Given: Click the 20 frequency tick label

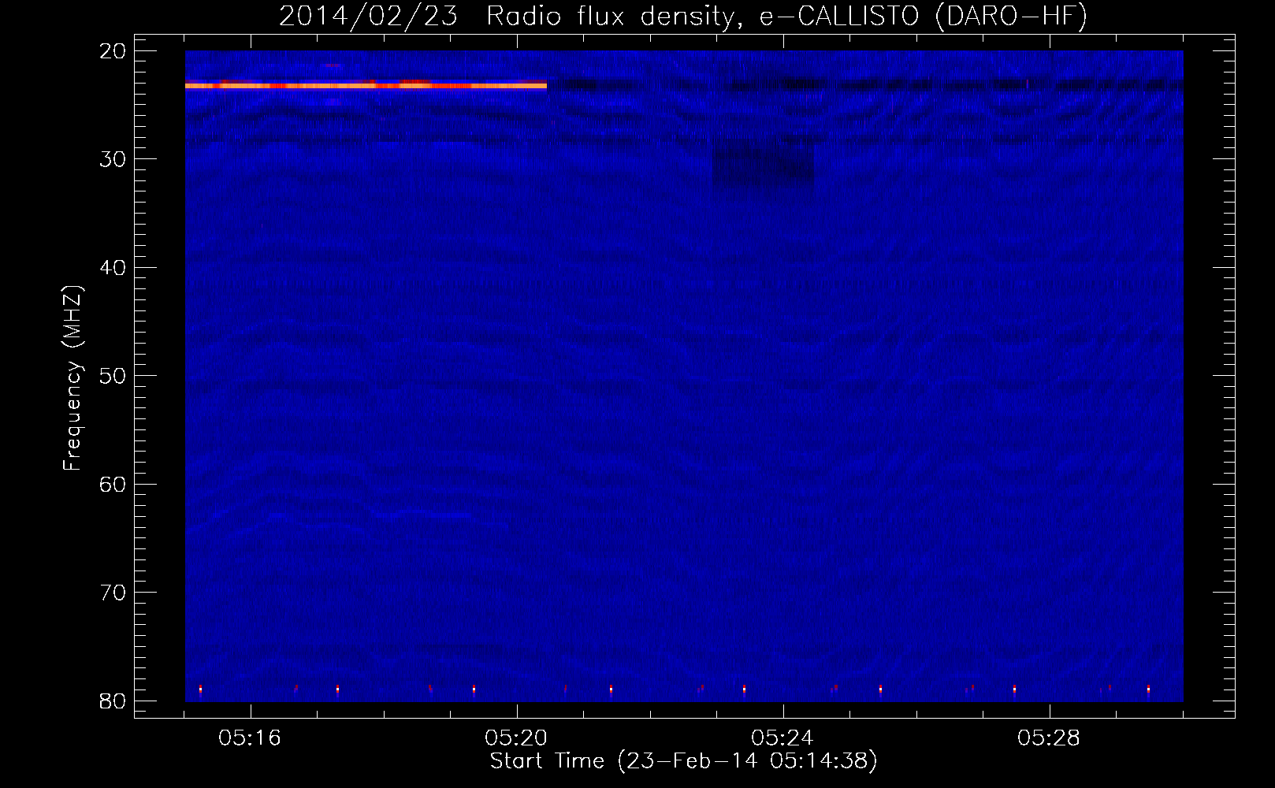Looking at the screenshot, I should coord(113,50).
